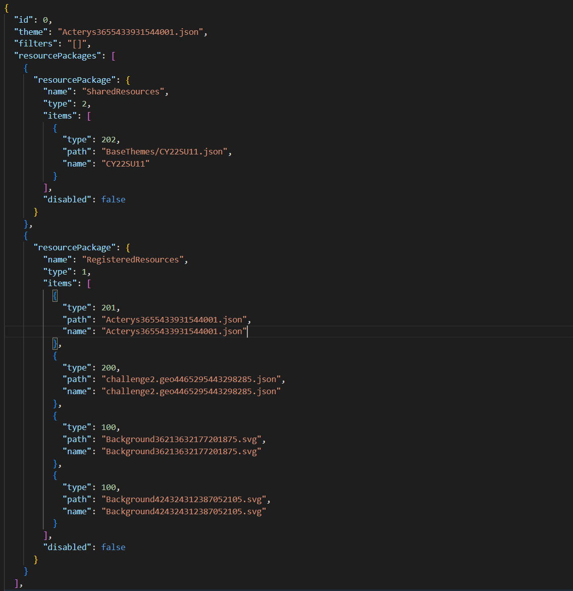The height and width of the screenshot is (591, 573).
Task: Click the "RegisteredResources" name value
Action: point(133,260)
